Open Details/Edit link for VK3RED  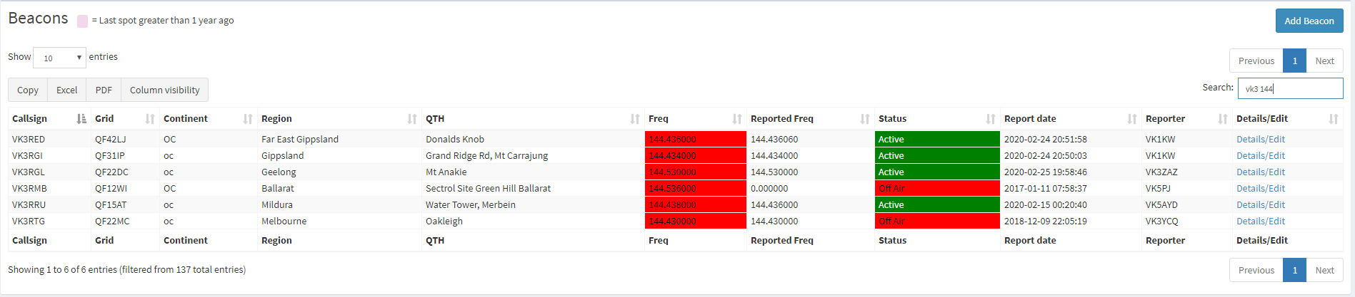click(1260, 140)
